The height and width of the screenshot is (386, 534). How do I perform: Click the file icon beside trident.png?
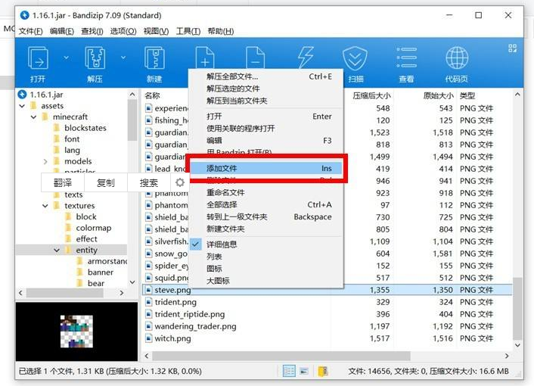click(x=148, y=302)
